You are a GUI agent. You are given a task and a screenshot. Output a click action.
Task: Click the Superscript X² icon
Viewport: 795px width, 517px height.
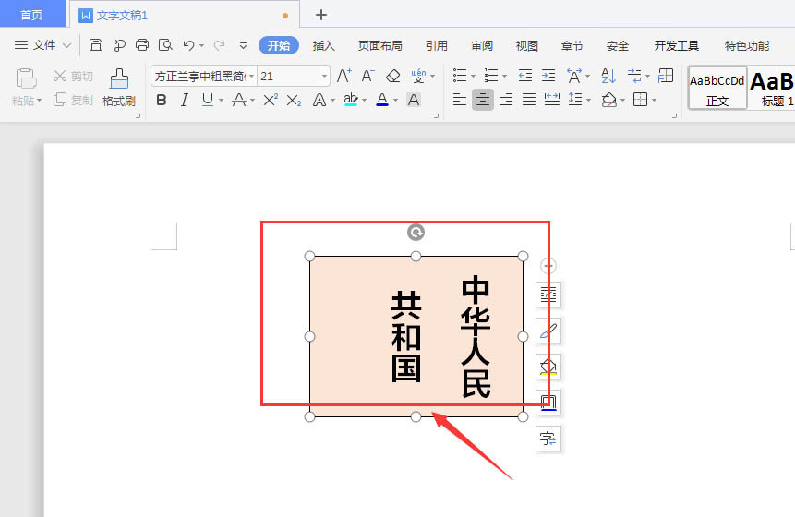click(271, 100)
